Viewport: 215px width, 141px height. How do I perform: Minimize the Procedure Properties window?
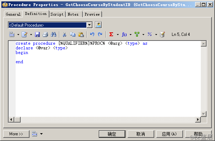(198, 5)
